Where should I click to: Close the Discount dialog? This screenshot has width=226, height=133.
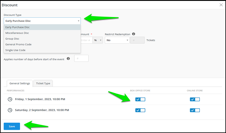coord(221,5)
